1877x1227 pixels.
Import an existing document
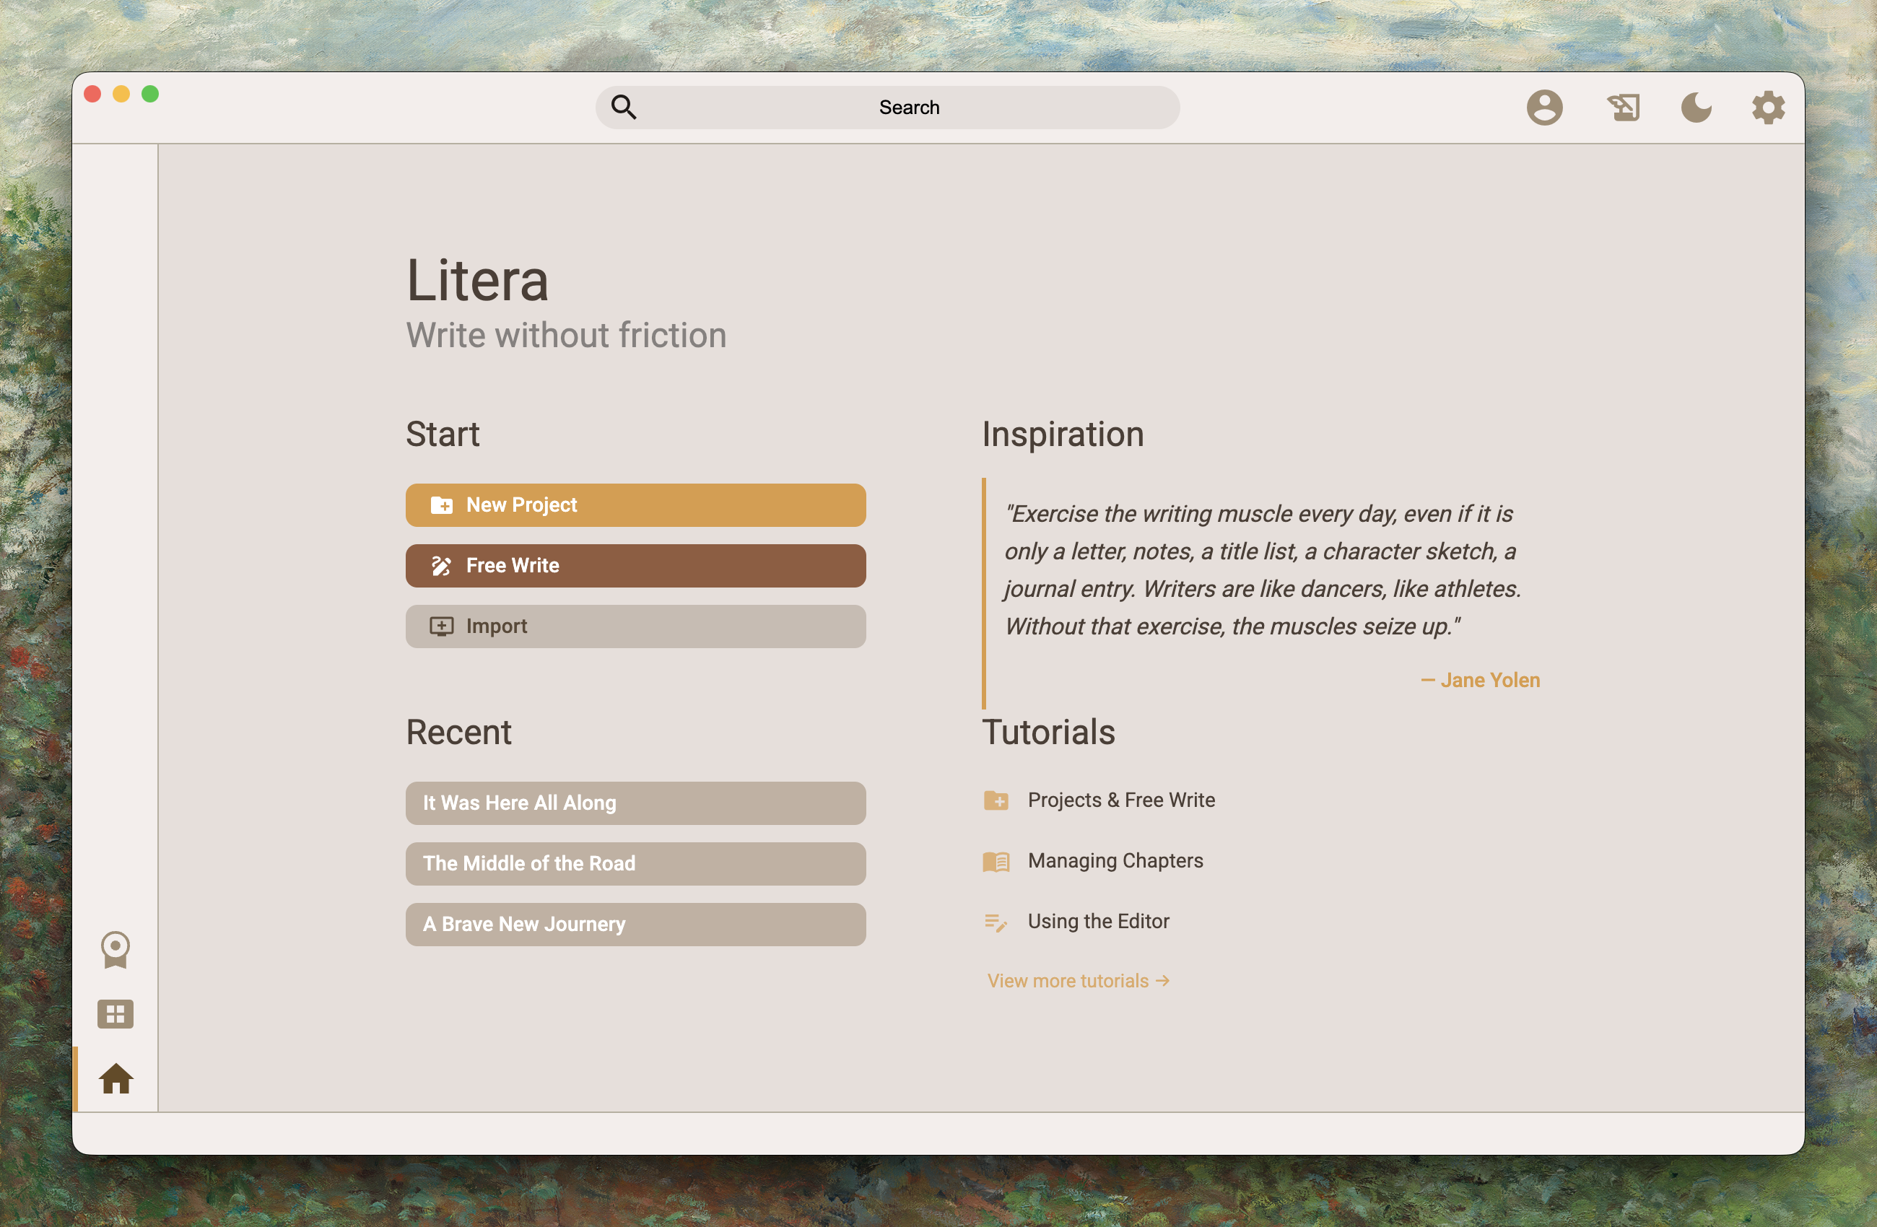tap(635, 626)
